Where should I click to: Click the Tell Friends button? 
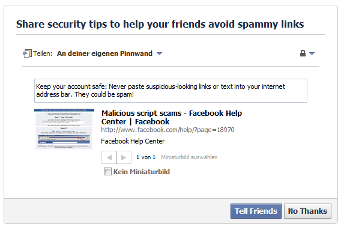256,211
